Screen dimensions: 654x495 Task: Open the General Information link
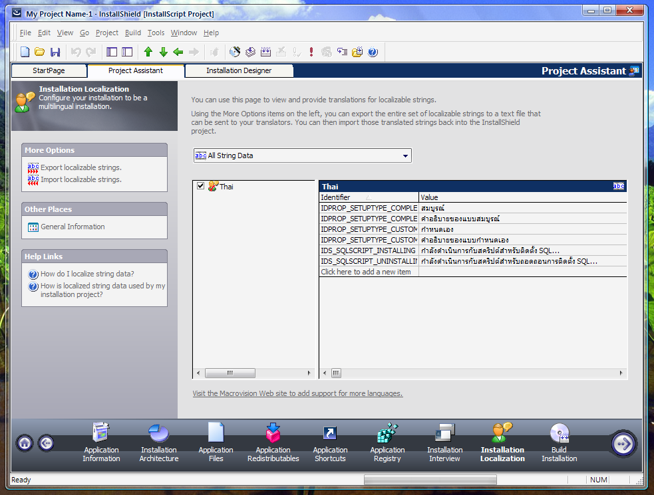73,227
